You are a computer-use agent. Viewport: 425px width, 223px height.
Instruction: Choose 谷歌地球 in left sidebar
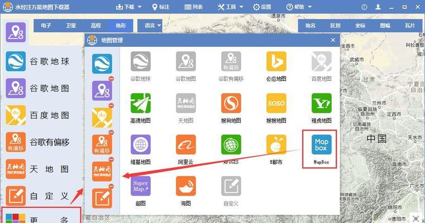coord(38,61)
